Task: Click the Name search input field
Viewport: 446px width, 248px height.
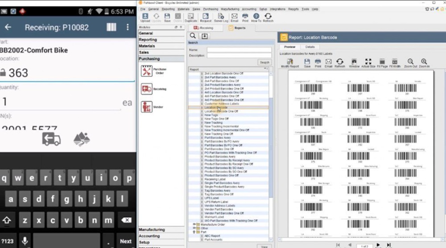Action: pyautogui.click(x=239, y=50)
